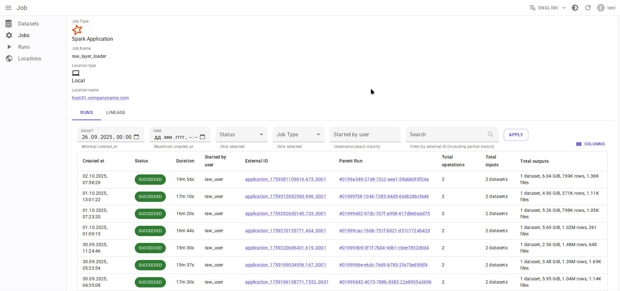Open the Until date calendar picker
This screenshot has width=620, height=291.
tap(202, 137)
